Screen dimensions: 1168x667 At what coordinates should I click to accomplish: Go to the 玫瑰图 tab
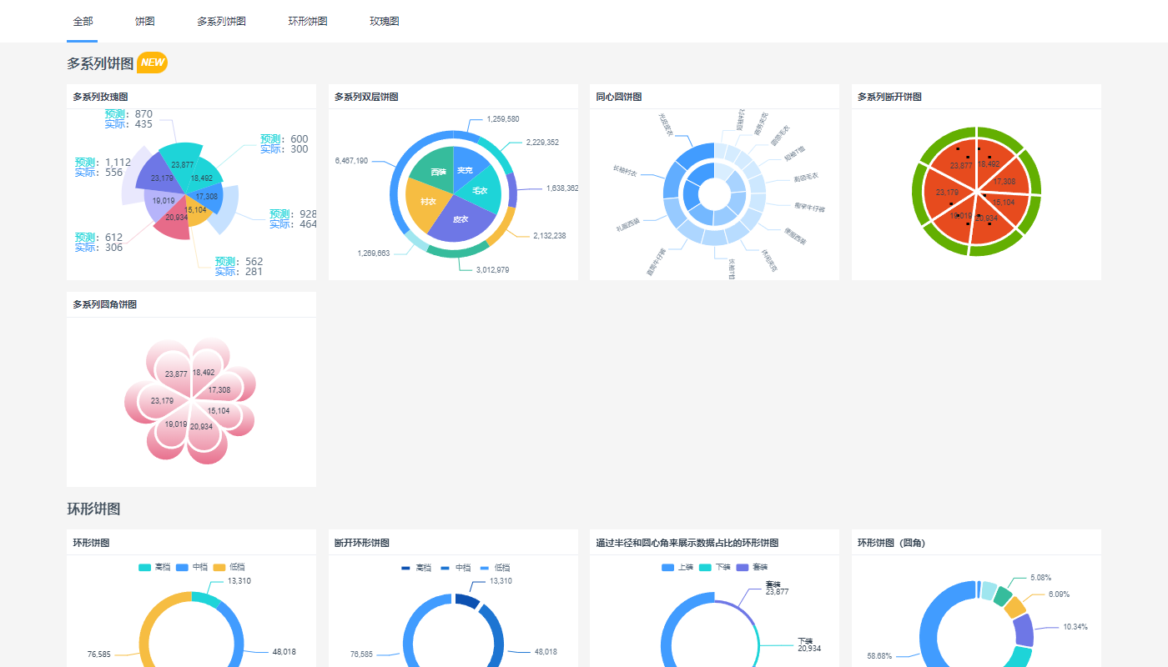coord(385,22)
